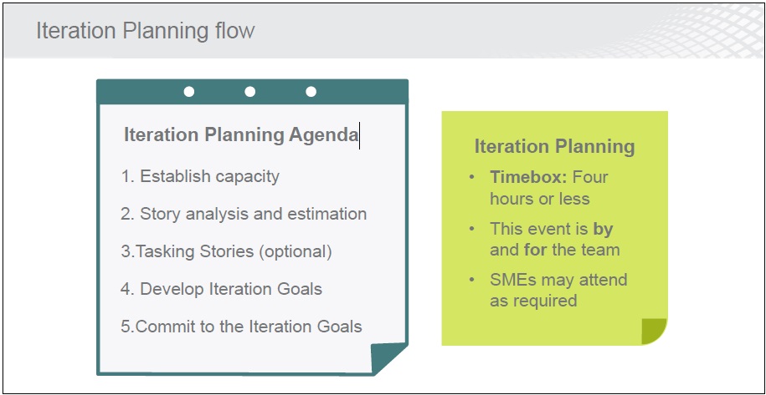Click the by and for the team text
Screen dimensions: 766x395
pos(555,239)
